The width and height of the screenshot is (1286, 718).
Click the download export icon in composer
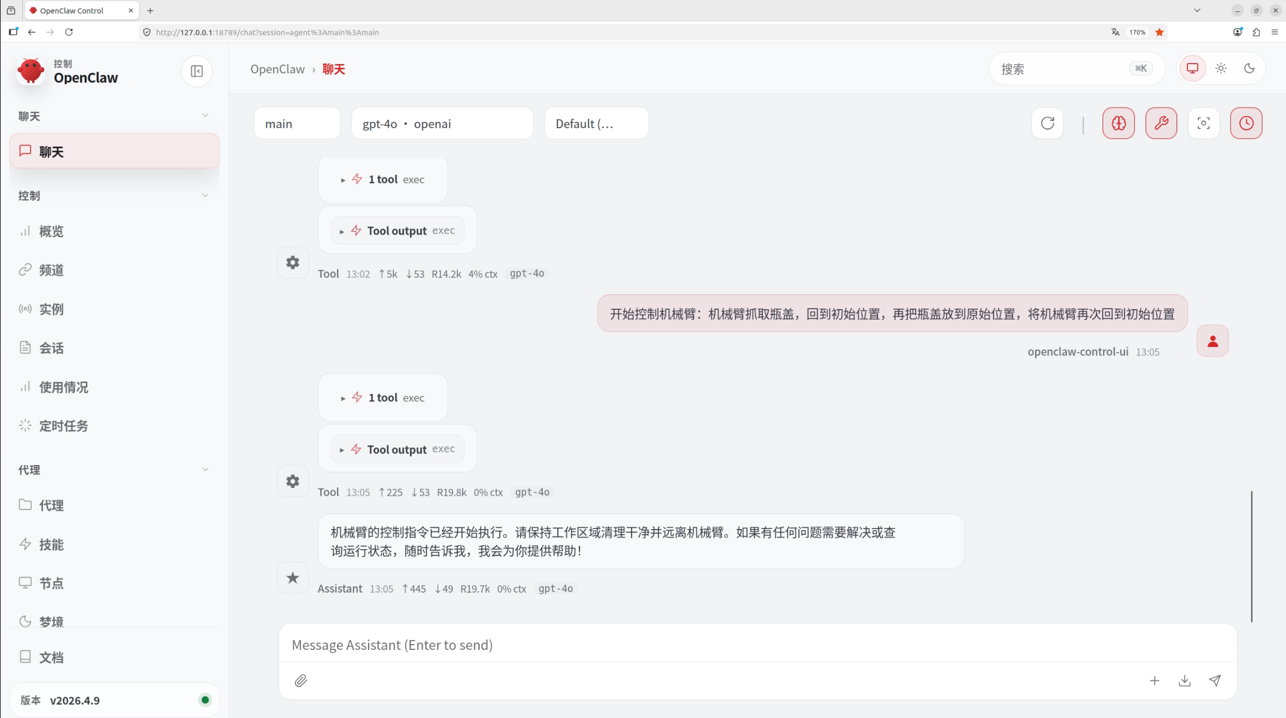(x=1185, y=680)
